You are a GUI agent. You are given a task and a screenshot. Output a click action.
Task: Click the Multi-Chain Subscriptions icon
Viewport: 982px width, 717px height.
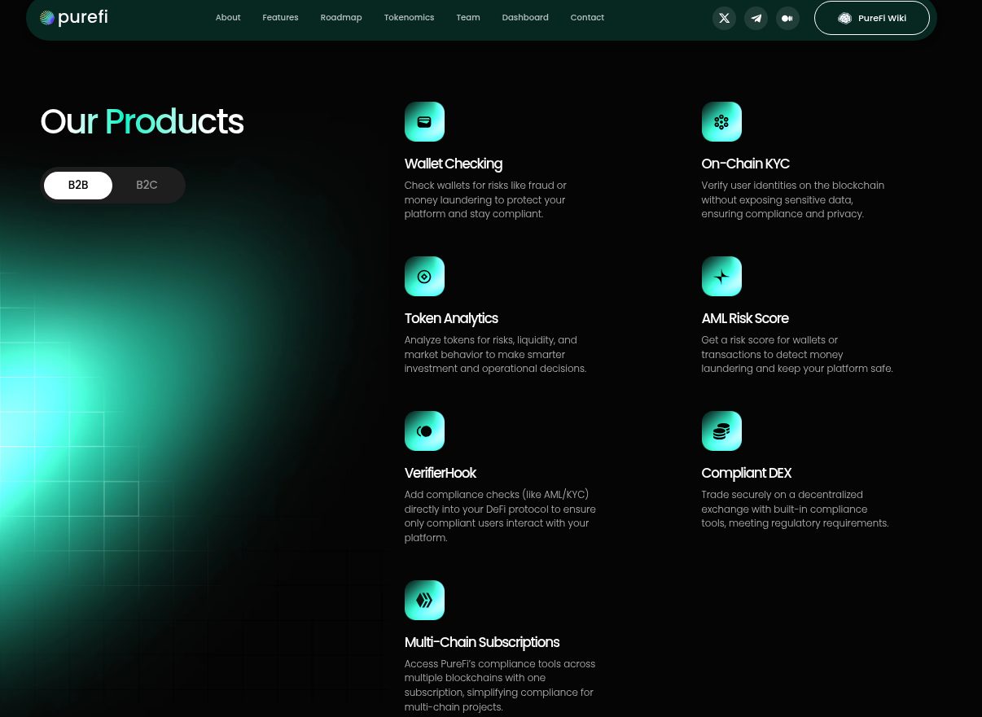(x=424, y=601)
